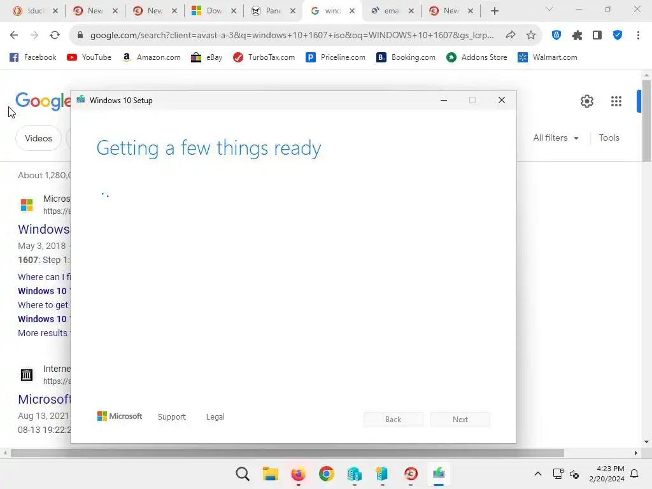
Task: Open the Addons Store bookmark
Action: pos(476,57)
